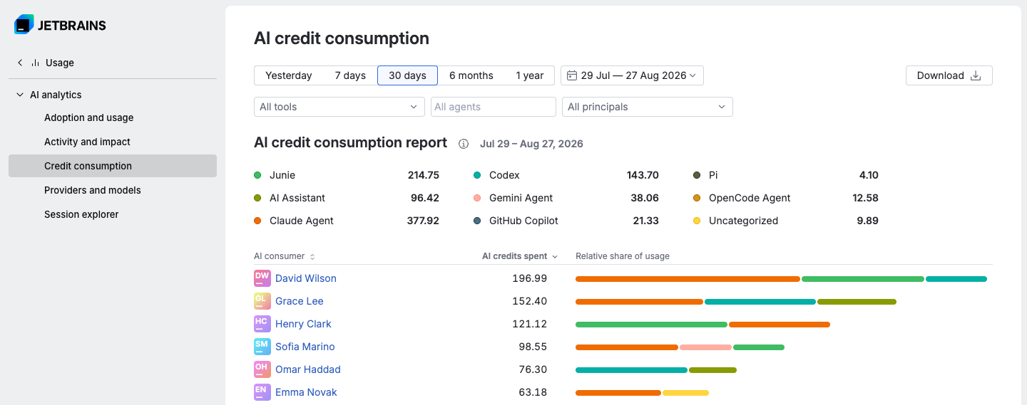Viewport: 1027px width, 405px height.
Task: Open Grace Lee's profile link
Action: 300,301
